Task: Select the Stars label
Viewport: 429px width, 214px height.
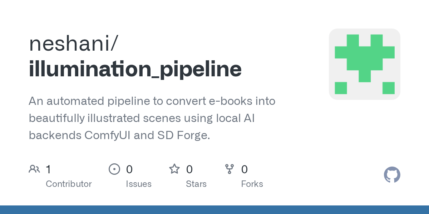Action: pos(196,184)
